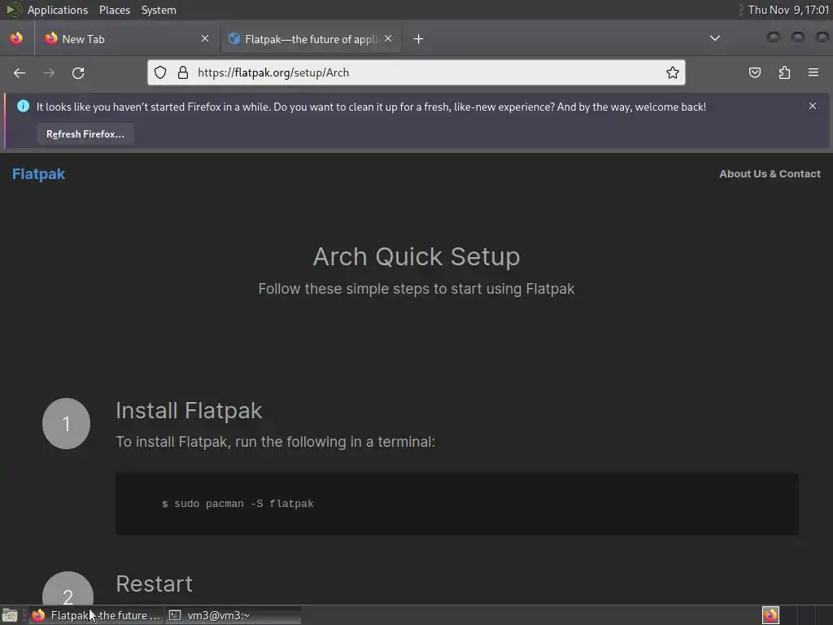Switch to Flatpak Firefox window in taskbar

(x=96, y=615)
